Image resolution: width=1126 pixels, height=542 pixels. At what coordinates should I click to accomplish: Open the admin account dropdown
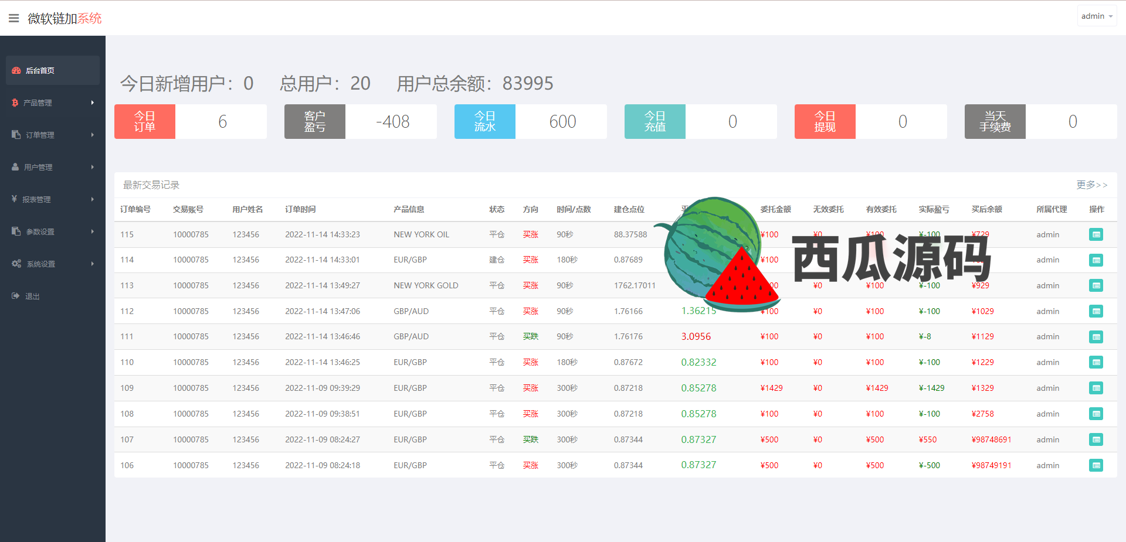tap(1097, 16)
